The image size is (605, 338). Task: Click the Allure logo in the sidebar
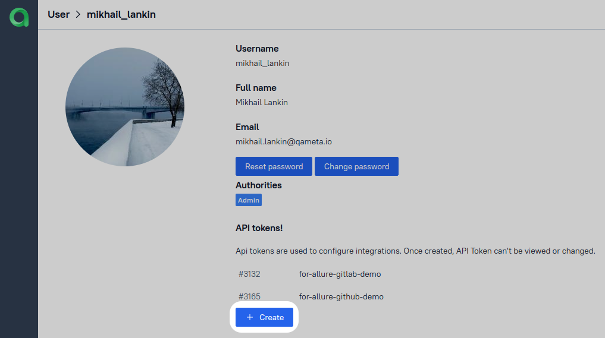(19, 17)
